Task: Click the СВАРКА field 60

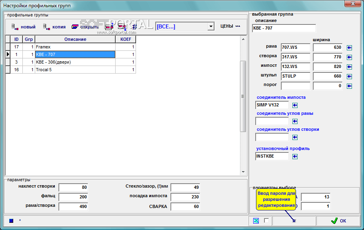Action: click(x=185, y=206)
